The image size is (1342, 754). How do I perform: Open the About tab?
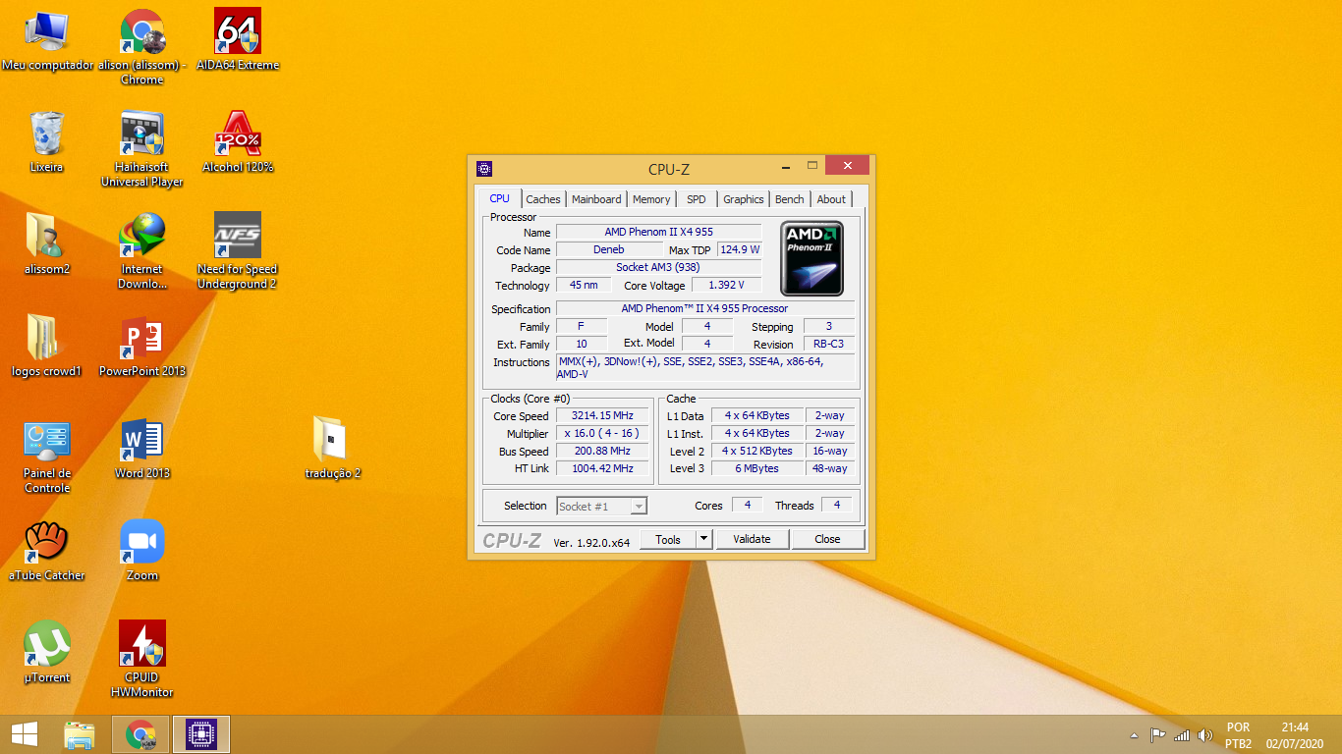tap(831, 199)
